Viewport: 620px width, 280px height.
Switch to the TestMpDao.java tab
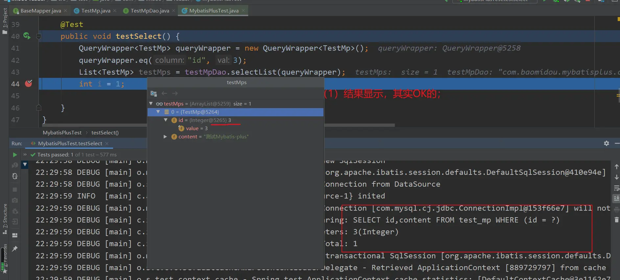click(x=150, y=11)
